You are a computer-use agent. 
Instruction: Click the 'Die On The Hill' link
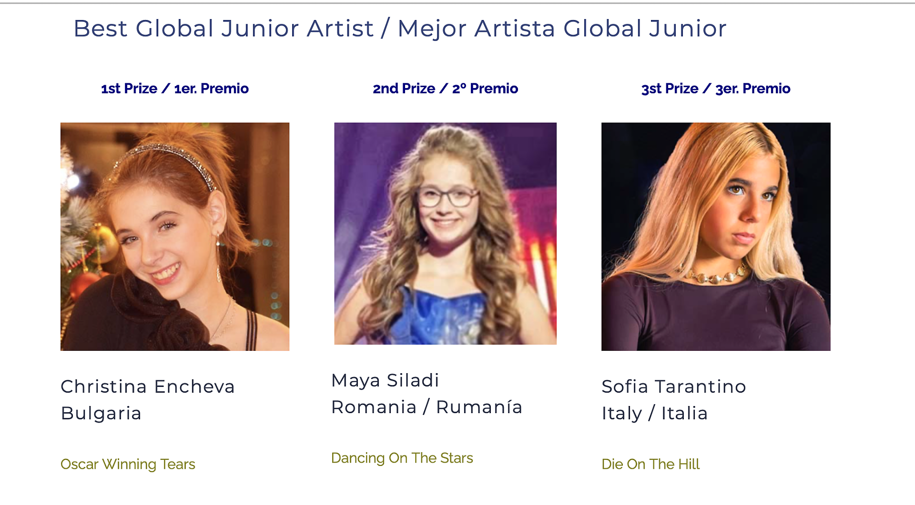[x=650, y=464]
